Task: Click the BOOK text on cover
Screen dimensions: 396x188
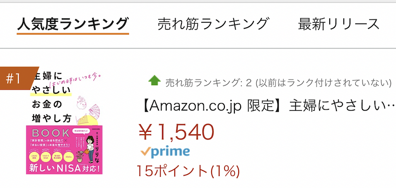Action: 50,133
